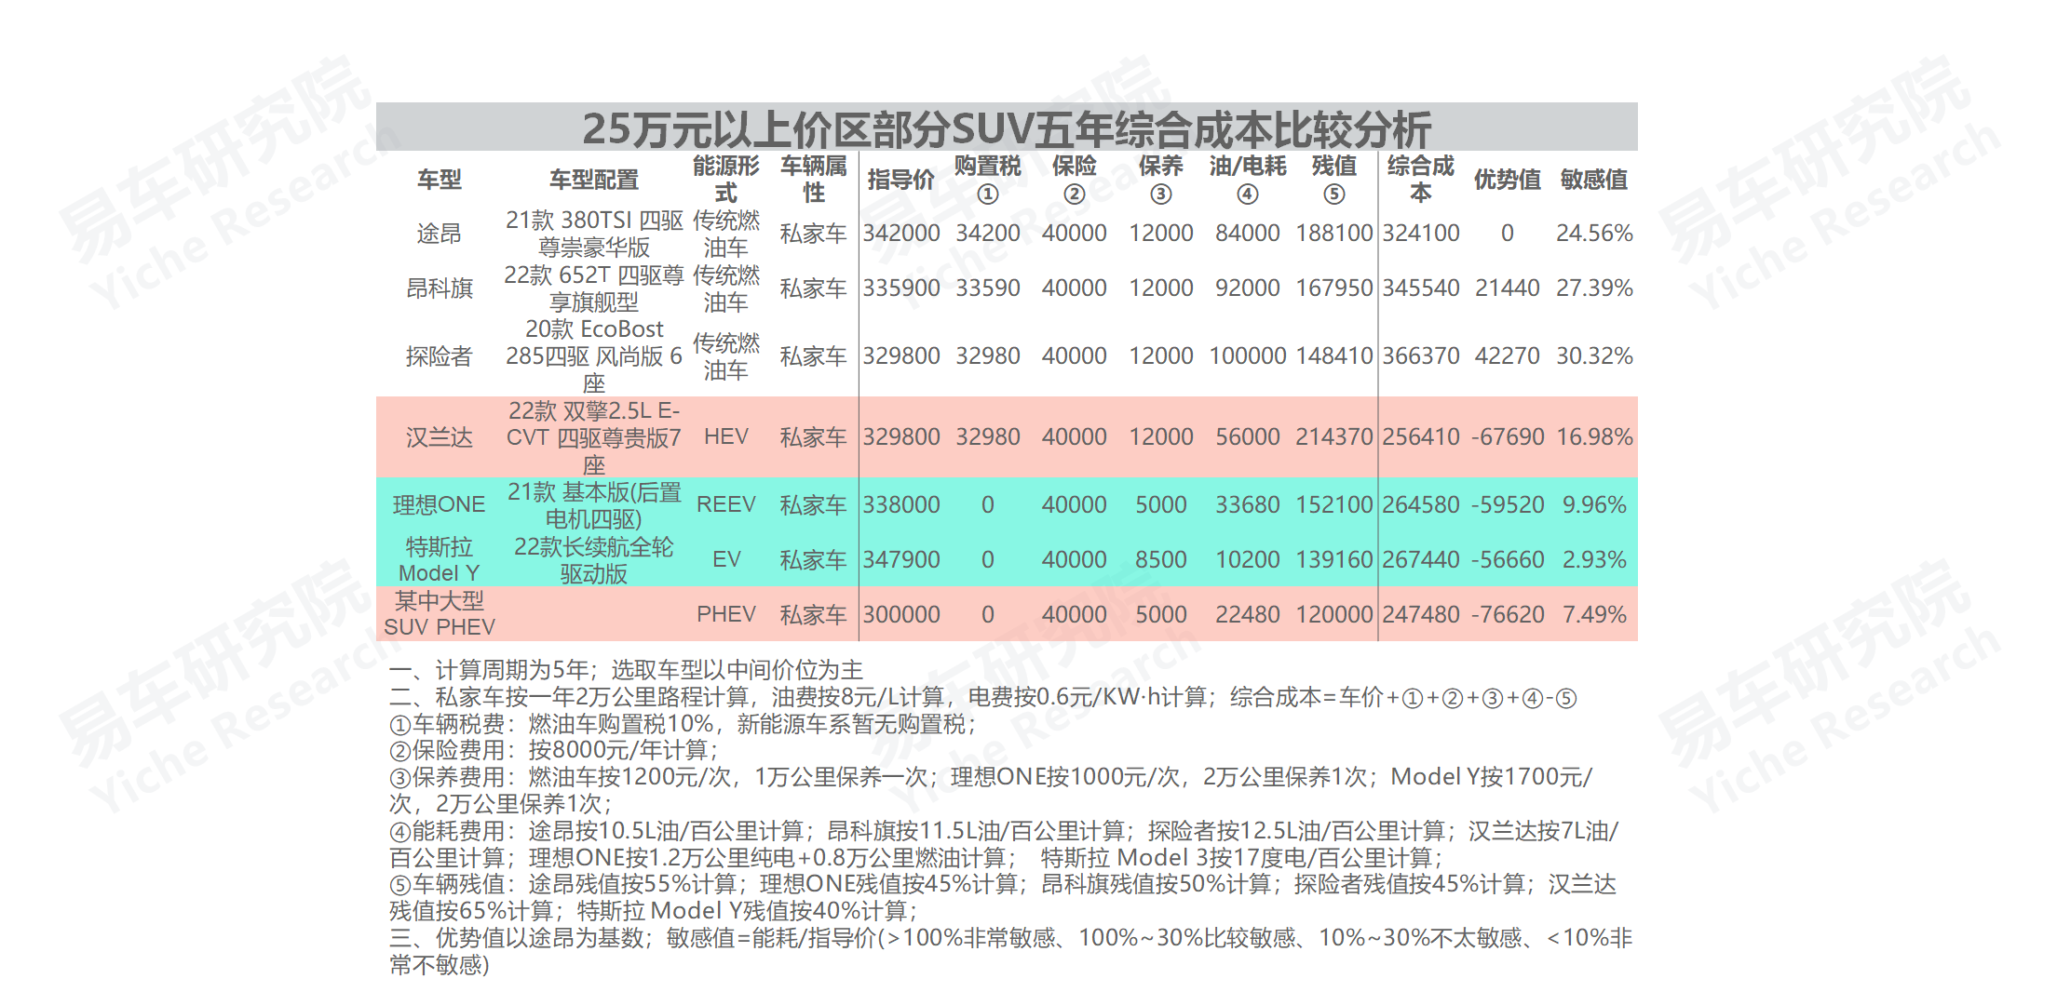Select total cost "366370"
Image resolution: width=2057 pixels, height=992 pixels.
pos(1421,356)
